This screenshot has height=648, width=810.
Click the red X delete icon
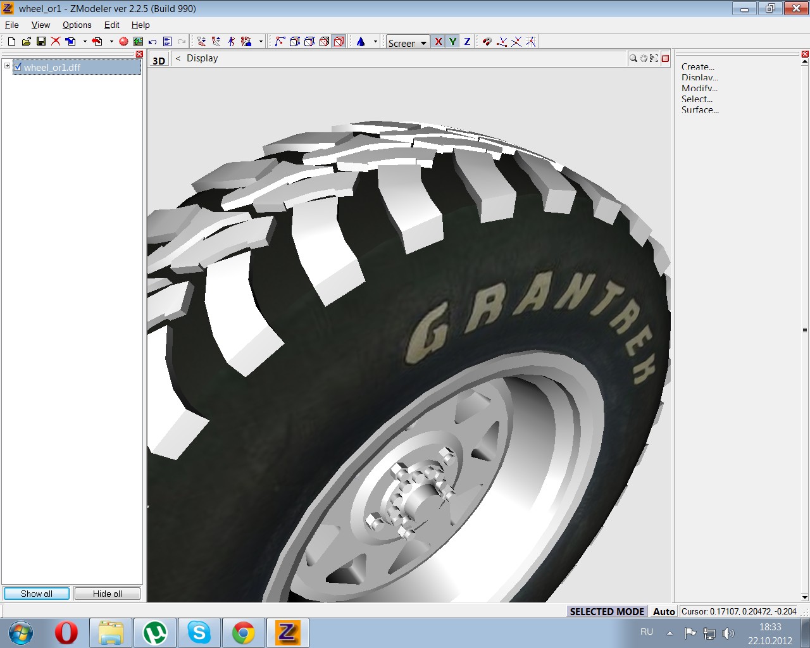click(x=56, y=42)
